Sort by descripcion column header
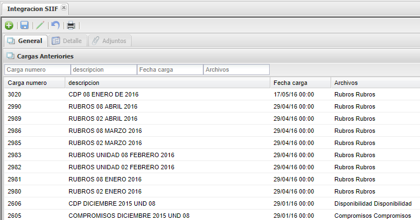The height and width of the screenshot is (220, 420). pos(167,83)
